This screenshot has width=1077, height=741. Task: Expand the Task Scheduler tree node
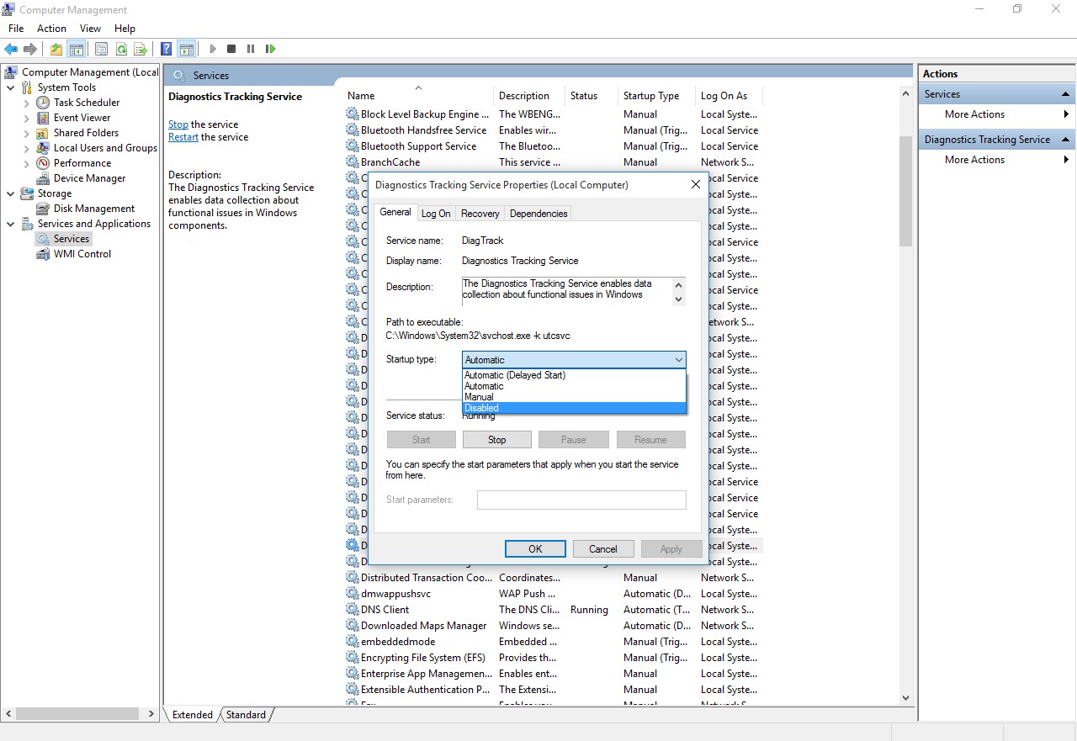coord(26,103)
